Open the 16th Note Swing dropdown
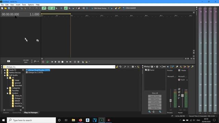The width and height of the screenshot is (219, 123). (x=109, y=8)
